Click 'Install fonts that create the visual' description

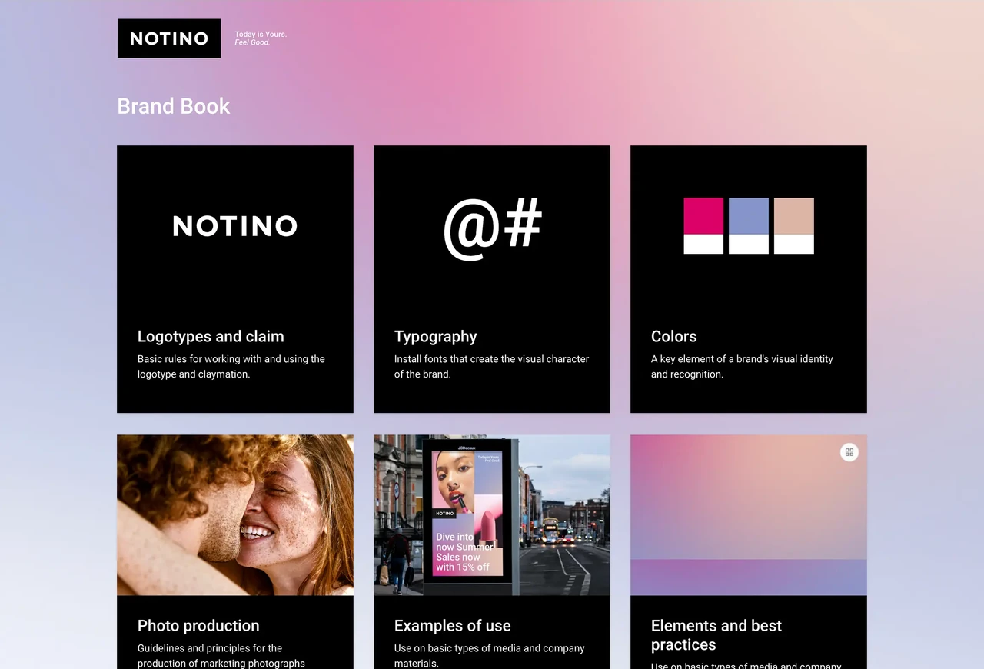click(x=492, y=366)
